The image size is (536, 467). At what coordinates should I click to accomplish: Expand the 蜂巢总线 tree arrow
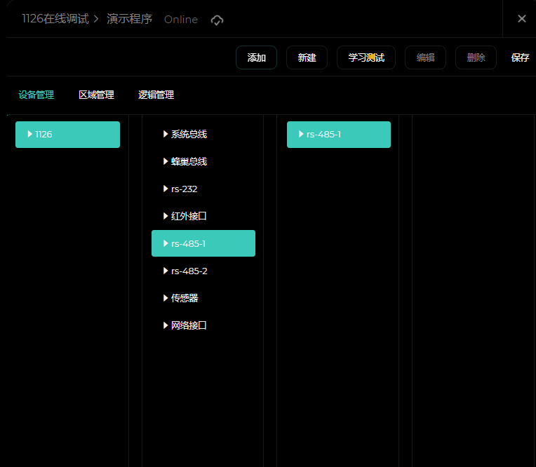(x=166, y=161)
